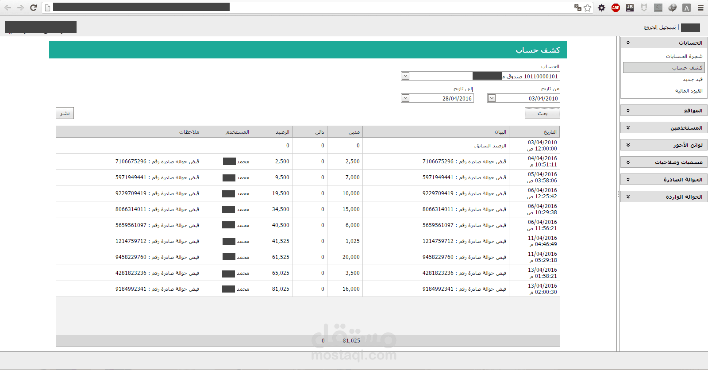
Task: Reload the page
Action: [x=33, y=8]
